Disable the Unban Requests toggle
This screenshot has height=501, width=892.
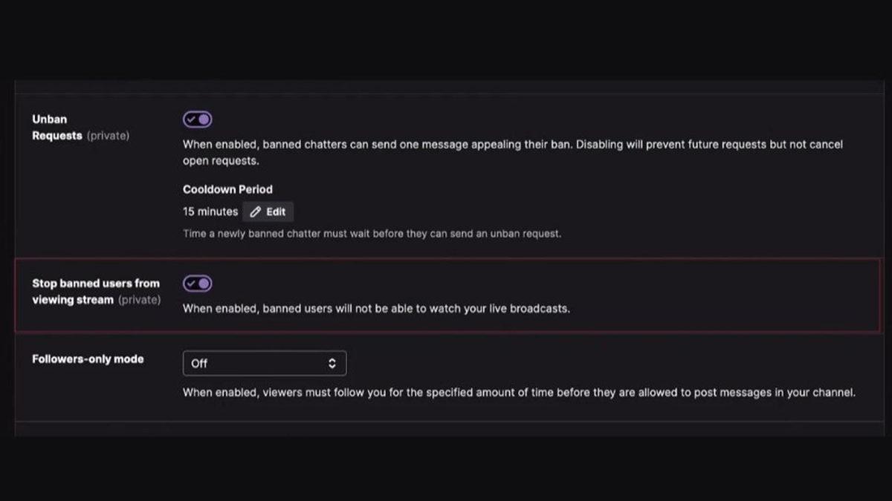click(x=197, y=119)
